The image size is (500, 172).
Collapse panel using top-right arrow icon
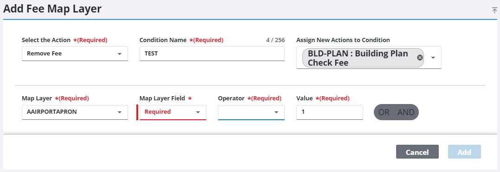pyautogui.click(x=494, y=11)
